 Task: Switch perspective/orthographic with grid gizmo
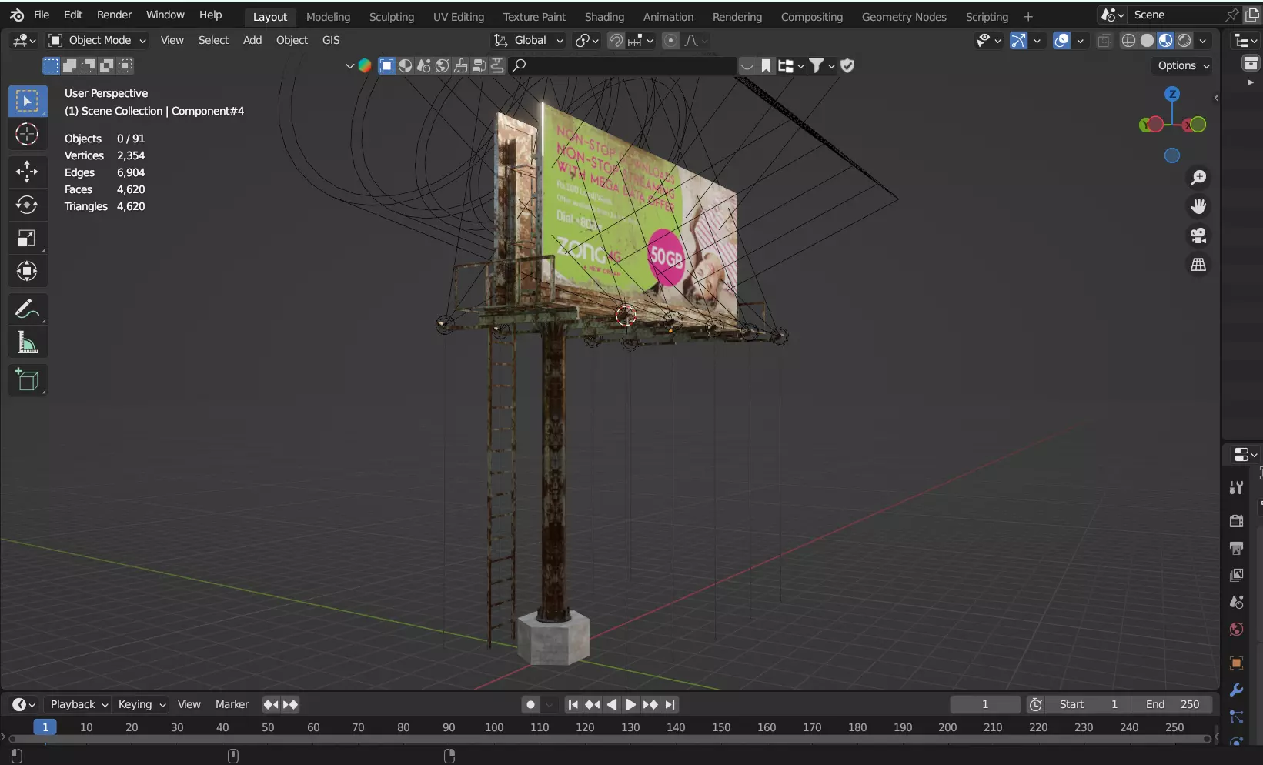coord(1198,264)
